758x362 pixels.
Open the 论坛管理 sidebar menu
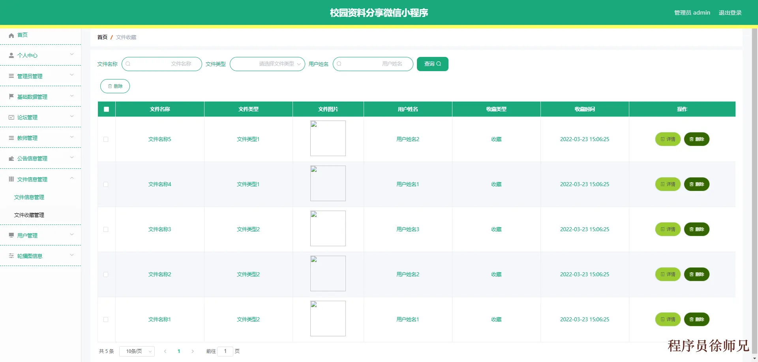pos(40,117)
